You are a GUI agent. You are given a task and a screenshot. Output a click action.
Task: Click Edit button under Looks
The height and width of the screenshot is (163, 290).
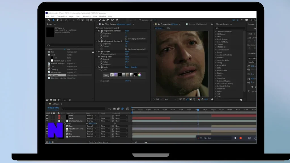click(x=106, y=75)
